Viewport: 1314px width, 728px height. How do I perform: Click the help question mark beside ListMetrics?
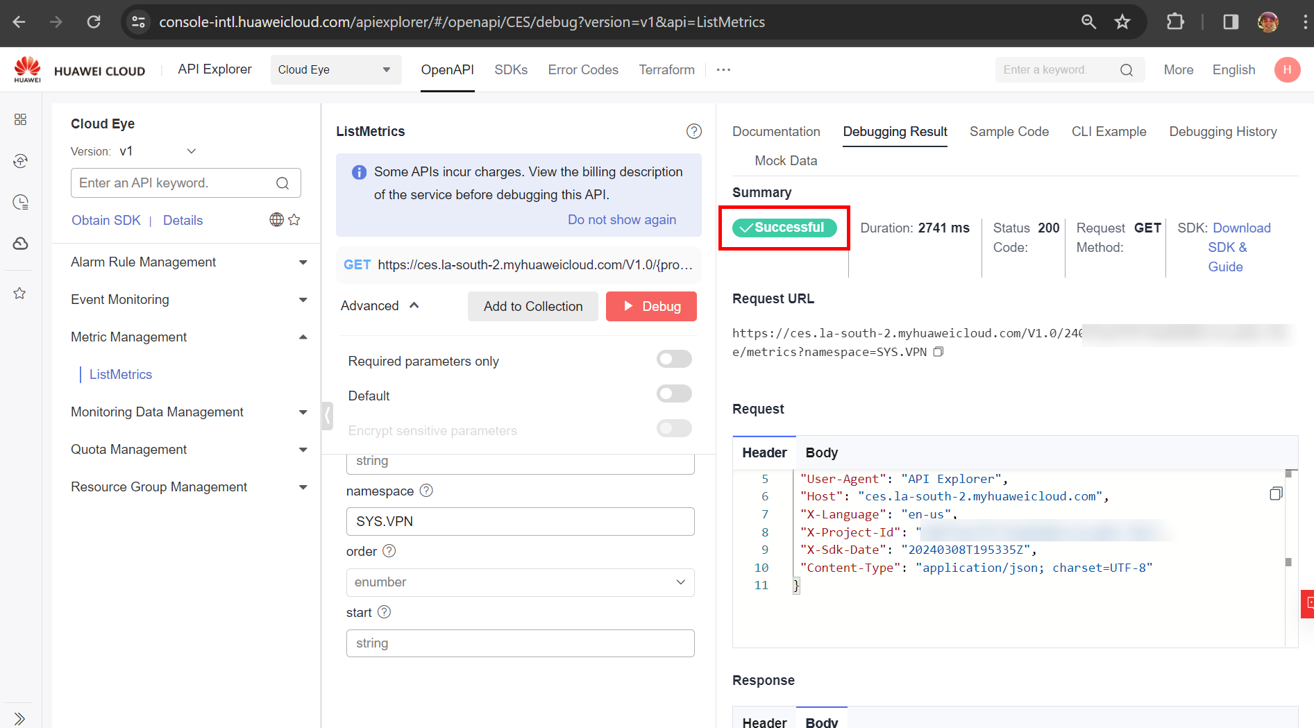(x=693, y=131)
